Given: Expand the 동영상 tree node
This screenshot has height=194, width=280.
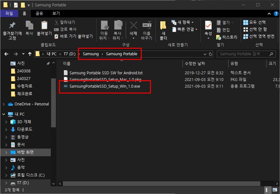Looking at the screenshot, I should (6, 137).
